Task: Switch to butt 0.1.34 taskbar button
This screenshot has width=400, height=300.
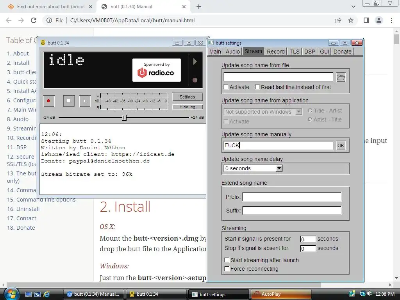Action: [156, 294]
